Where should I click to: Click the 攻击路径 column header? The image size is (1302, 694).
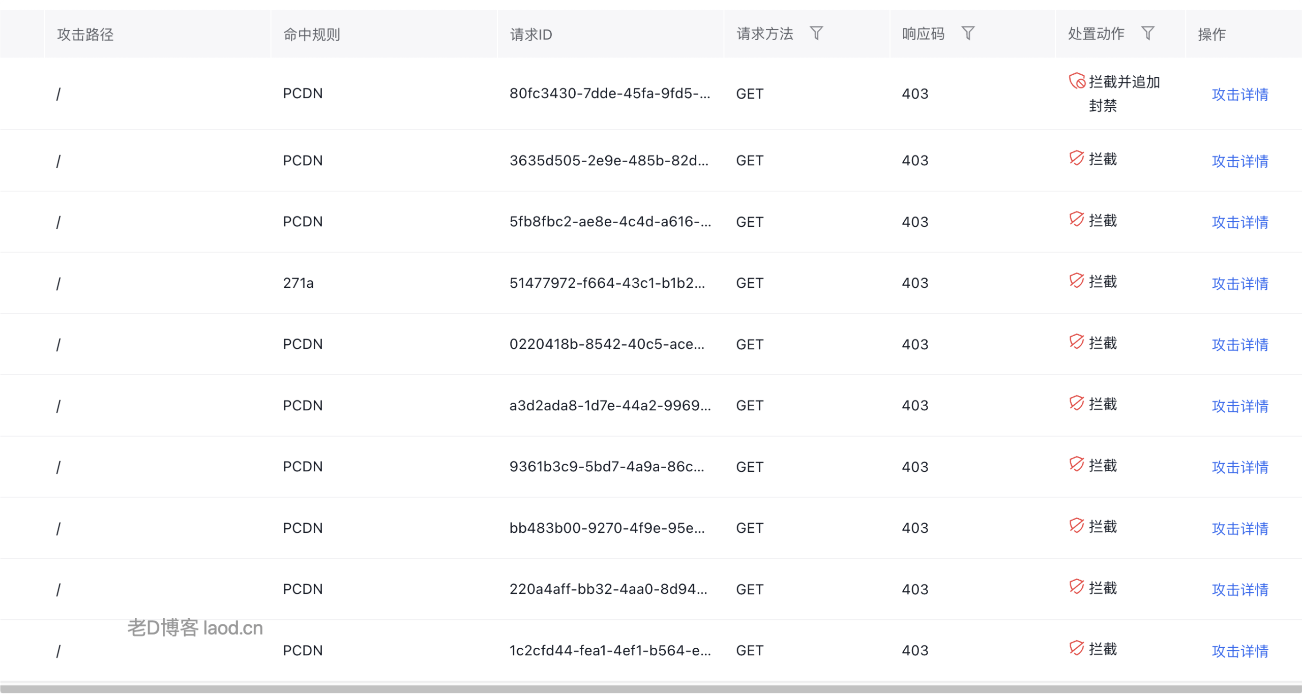pyautogui.click(x=85, y=35)
